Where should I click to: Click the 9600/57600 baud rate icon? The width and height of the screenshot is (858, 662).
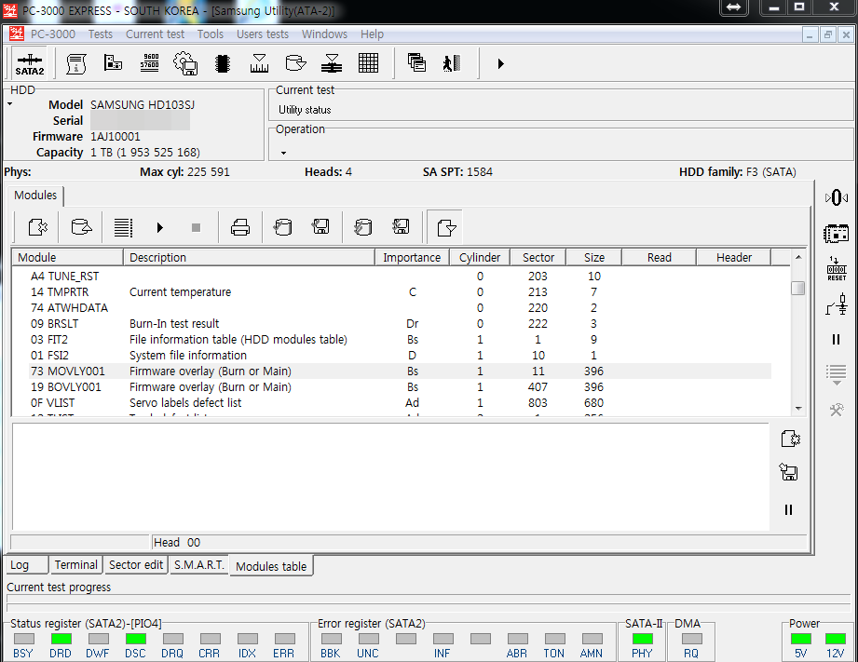point(149,63)
